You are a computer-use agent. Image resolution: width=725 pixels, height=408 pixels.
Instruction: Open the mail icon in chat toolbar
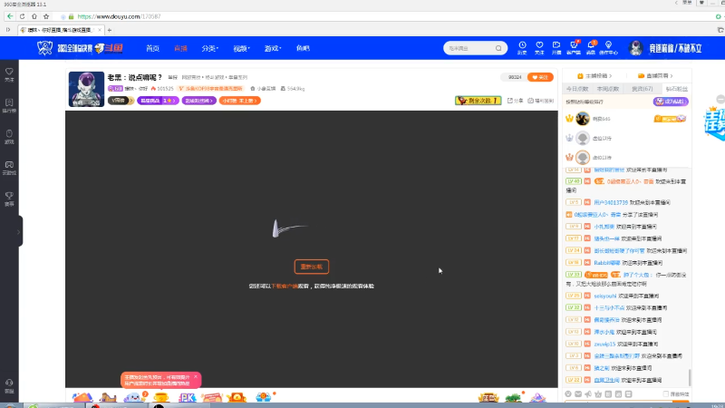[x=578, y=394]
